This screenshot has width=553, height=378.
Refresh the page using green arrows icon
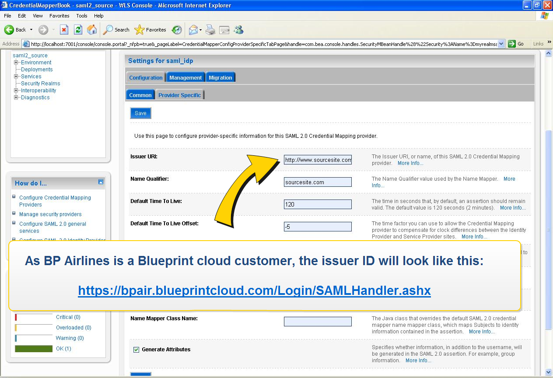click(78, 30)
